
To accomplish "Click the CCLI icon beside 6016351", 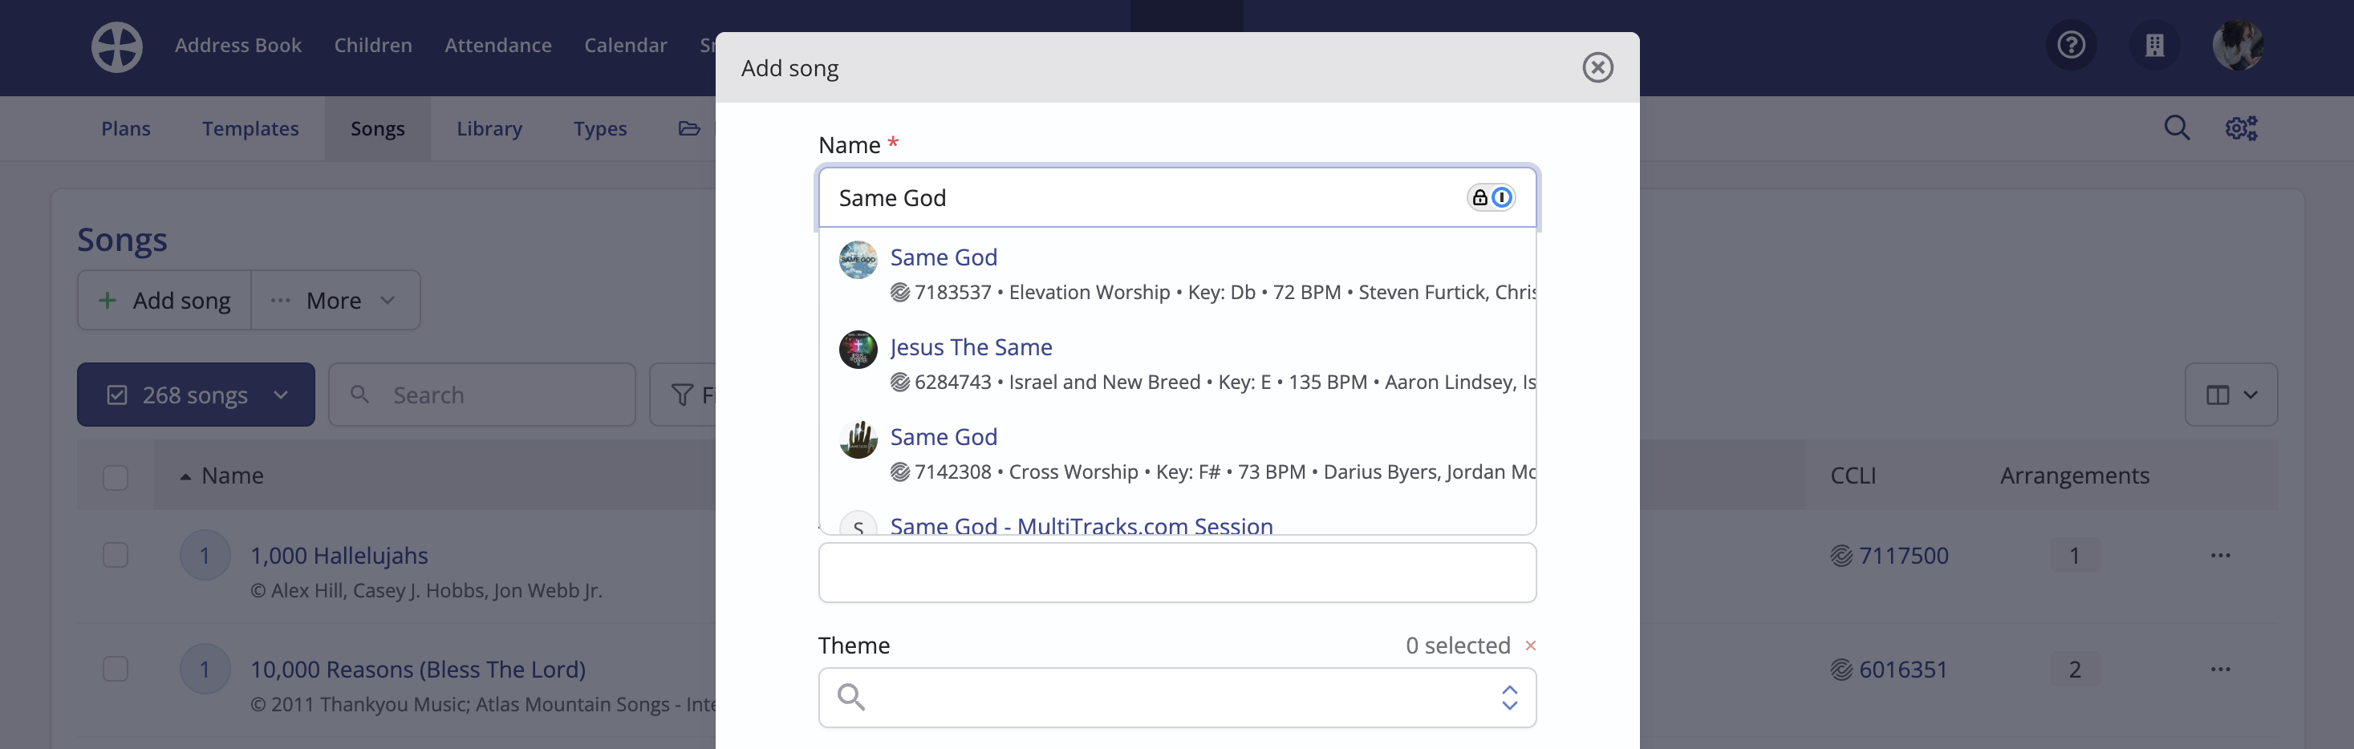I will (1841, 670).
